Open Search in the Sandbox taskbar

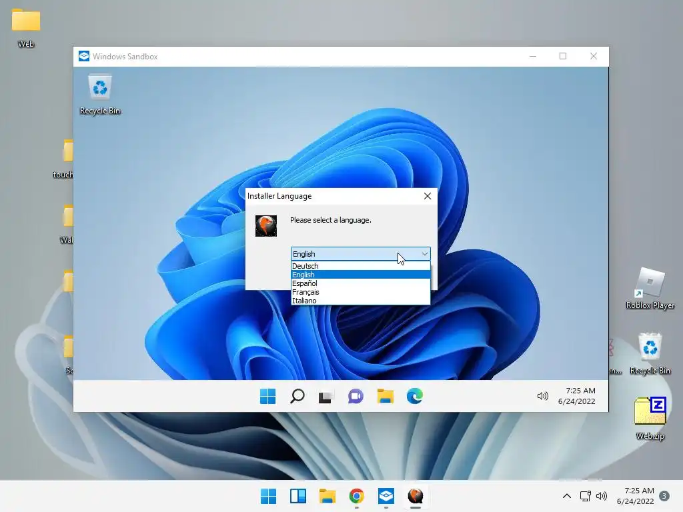pyautogui.click(x=297, y=396)
